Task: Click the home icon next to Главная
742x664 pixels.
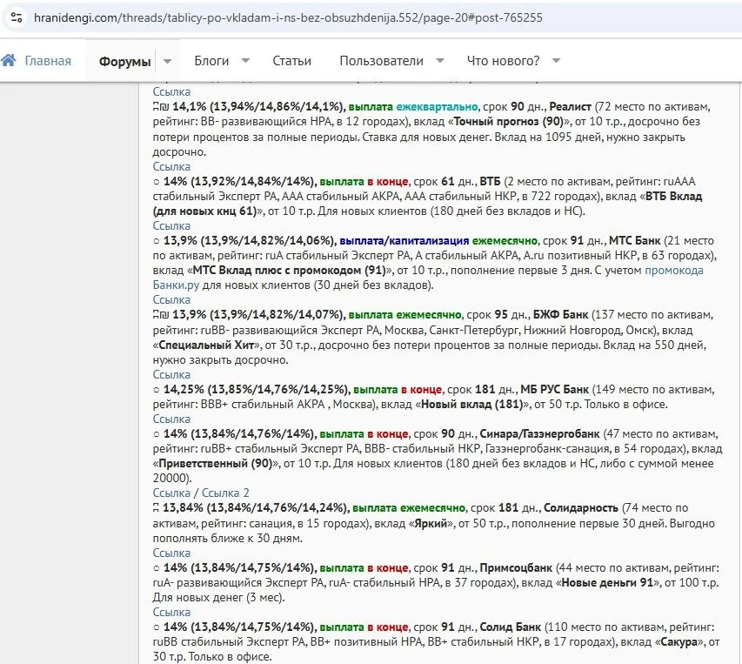Action: 9,60
